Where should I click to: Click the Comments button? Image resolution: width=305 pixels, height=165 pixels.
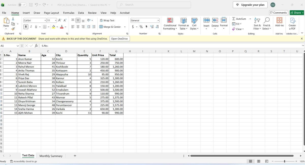click(x=278, y=13)
